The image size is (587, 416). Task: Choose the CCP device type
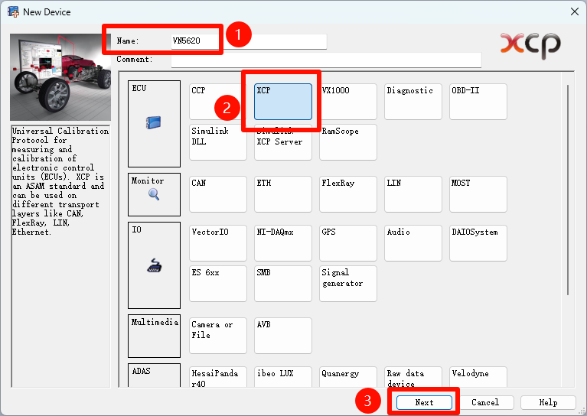click(x=218, y=102)
